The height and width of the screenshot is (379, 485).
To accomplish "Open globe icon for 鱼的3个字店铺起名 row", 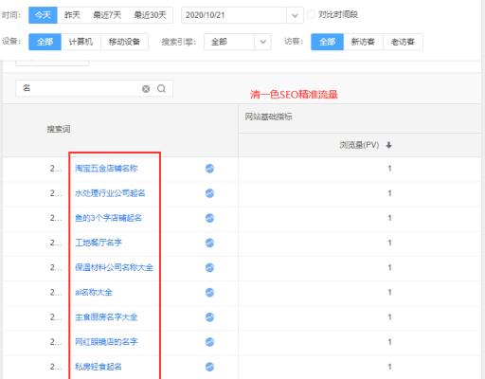I will click(x=209, y=218).
